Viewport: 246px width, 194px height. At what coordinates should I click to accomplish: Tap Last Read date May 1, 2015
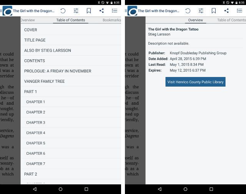(x=186, y=65)
